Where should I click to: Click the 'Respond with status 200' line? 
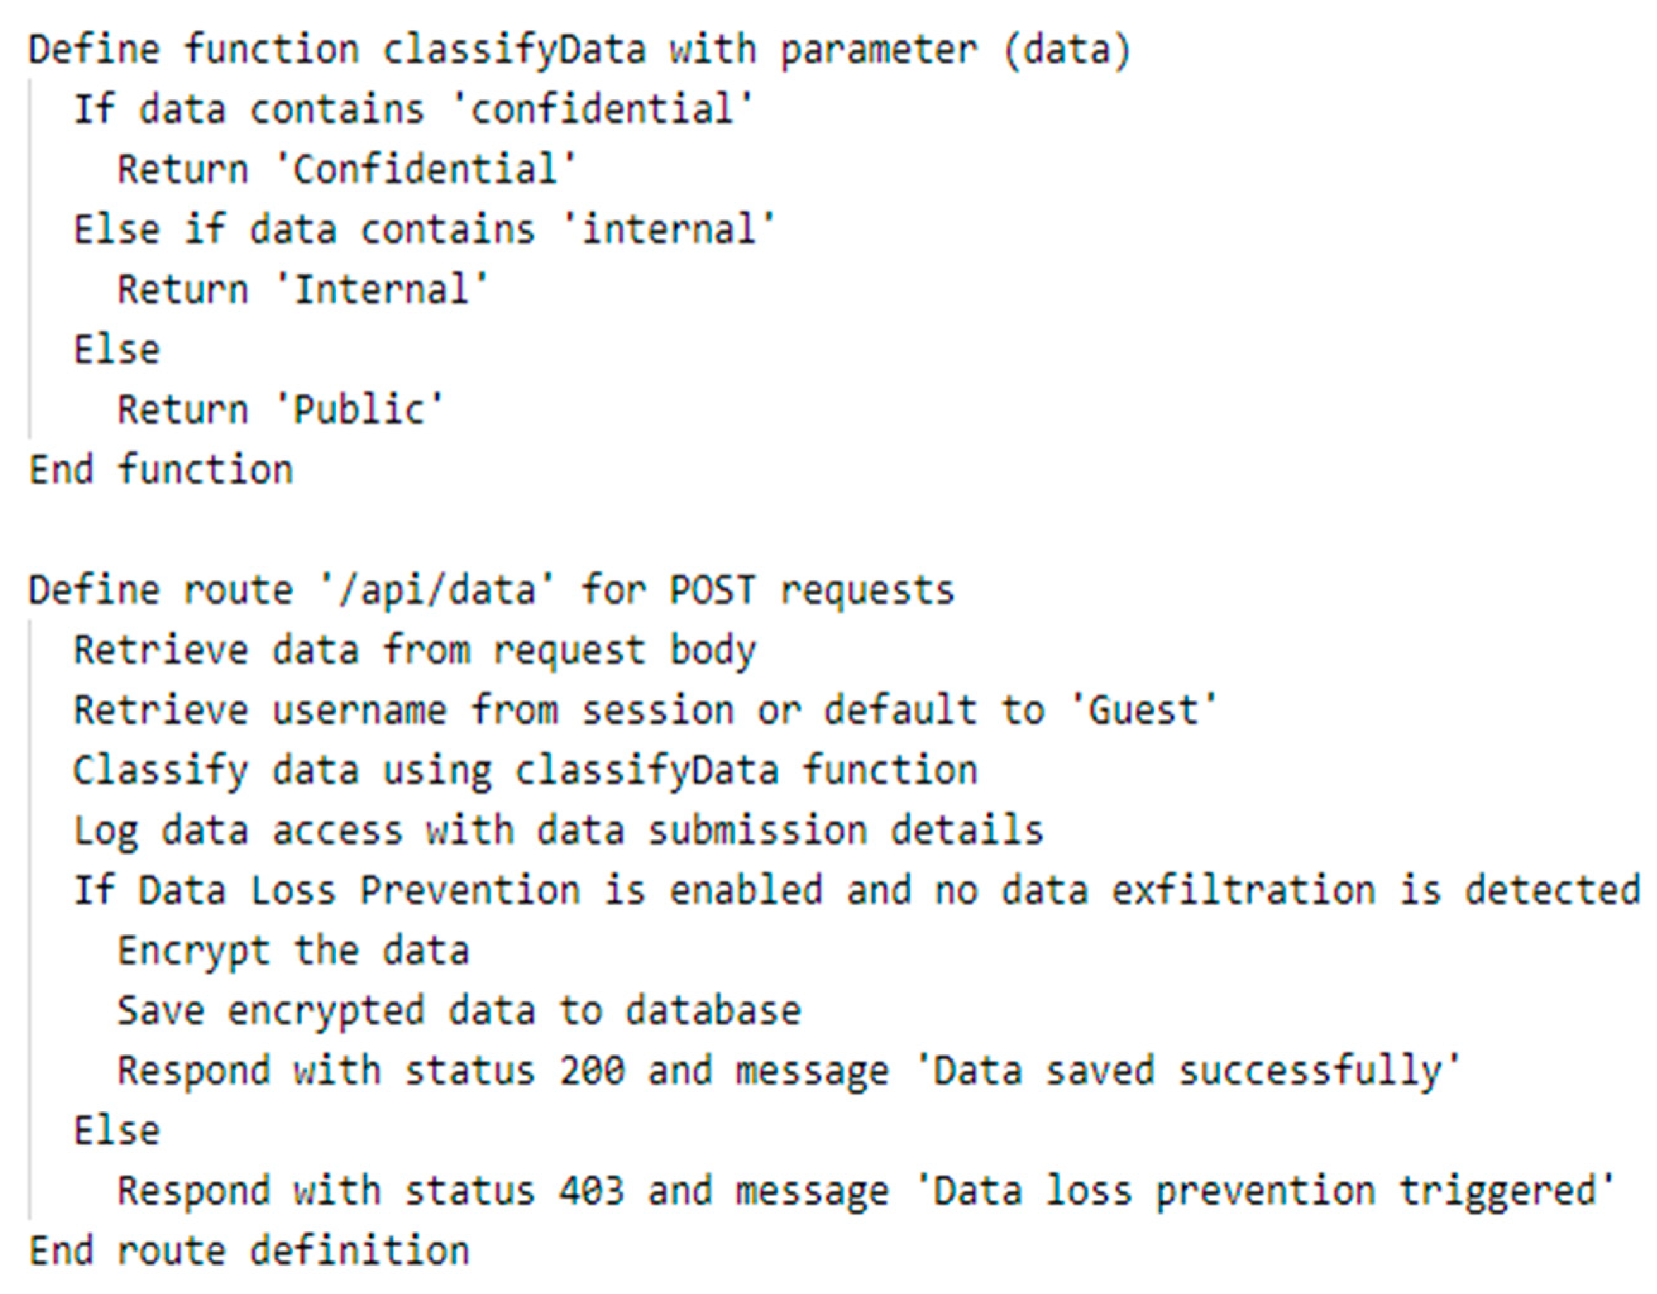(789, 1071)
